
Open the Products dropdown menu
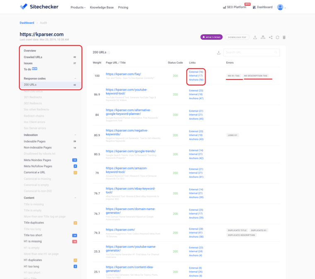pyautogui.click(x=78, y=7)
